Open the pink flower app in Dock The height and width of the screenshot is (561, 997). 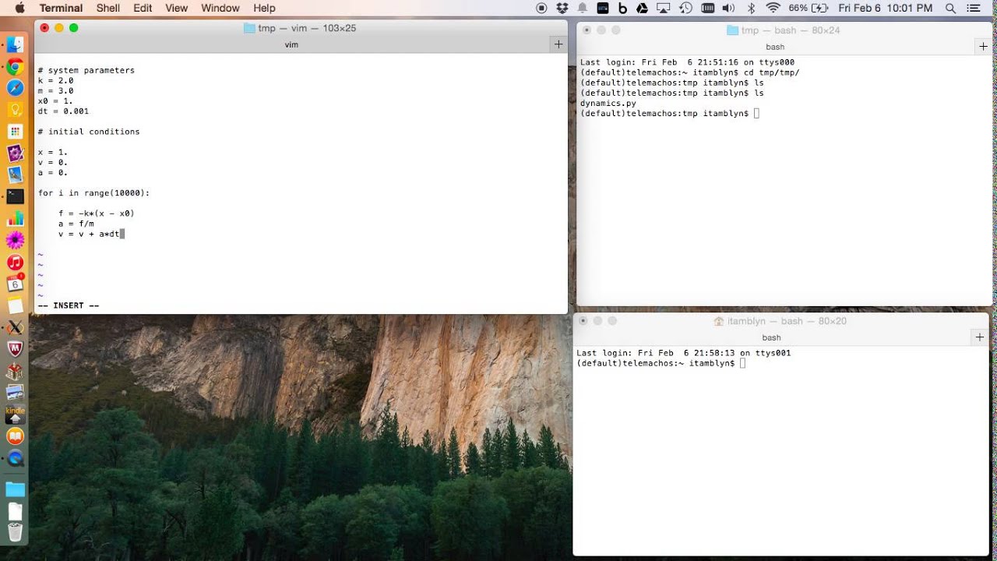pyautogui.click(x=15, y=240)
